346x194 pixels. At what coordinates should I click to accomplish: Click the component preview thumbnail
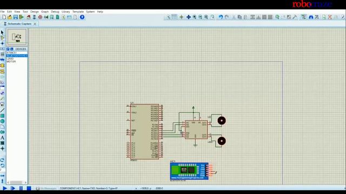17,37
